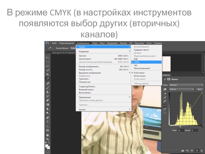This screenshot has width=205, height=154.
Task: Open the Окно menu
Action: (x=149, y=43)
